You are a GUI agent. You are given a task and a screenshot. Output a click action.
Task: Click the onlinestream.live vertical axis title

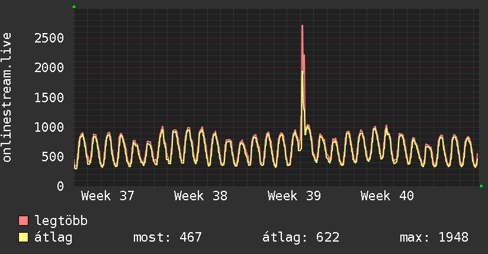tap(7, 97)
